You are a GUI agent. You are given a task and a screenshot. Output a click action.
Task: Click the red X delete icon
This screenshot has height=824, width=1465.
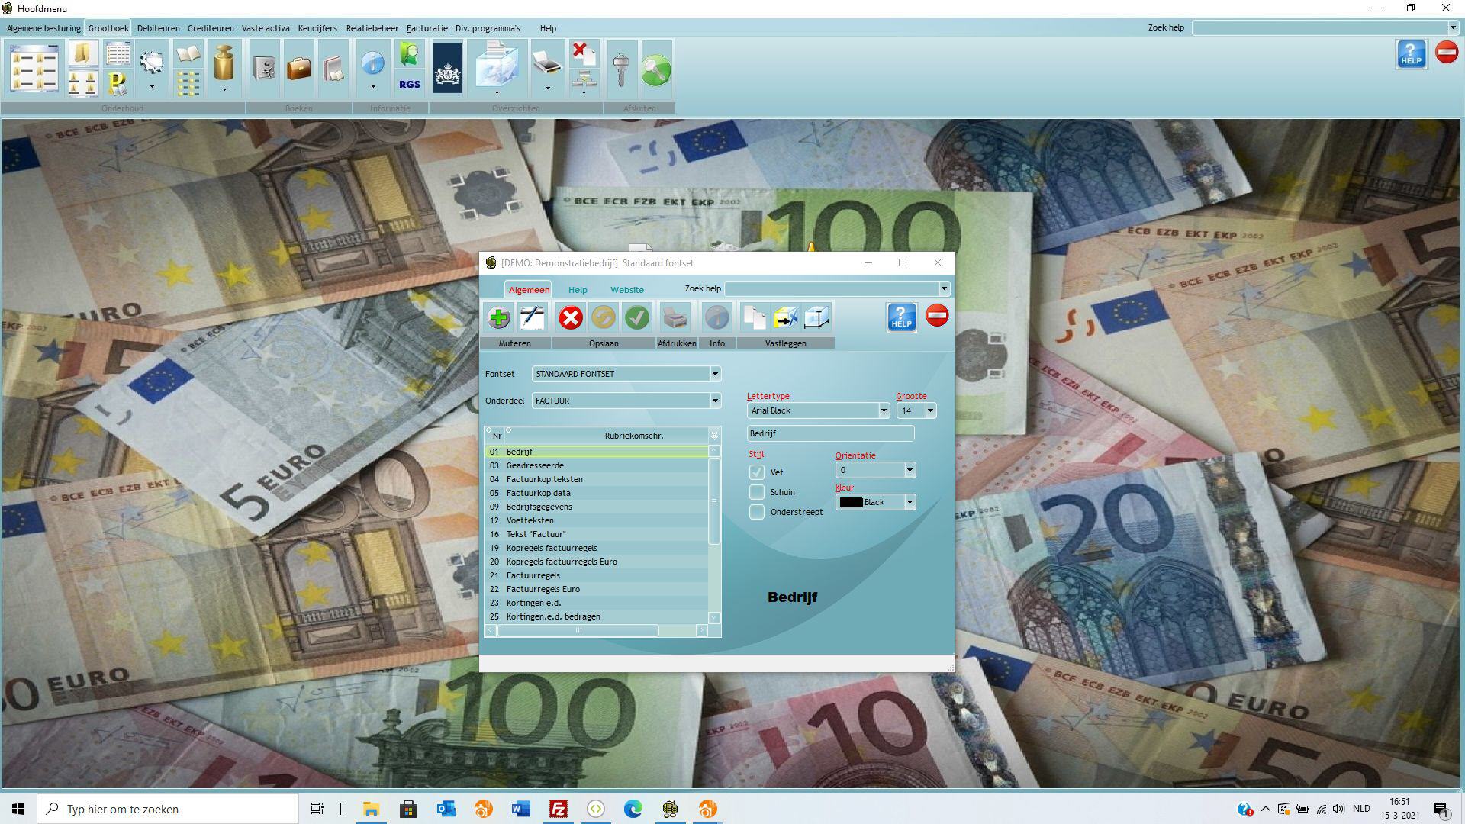point(570,317)
